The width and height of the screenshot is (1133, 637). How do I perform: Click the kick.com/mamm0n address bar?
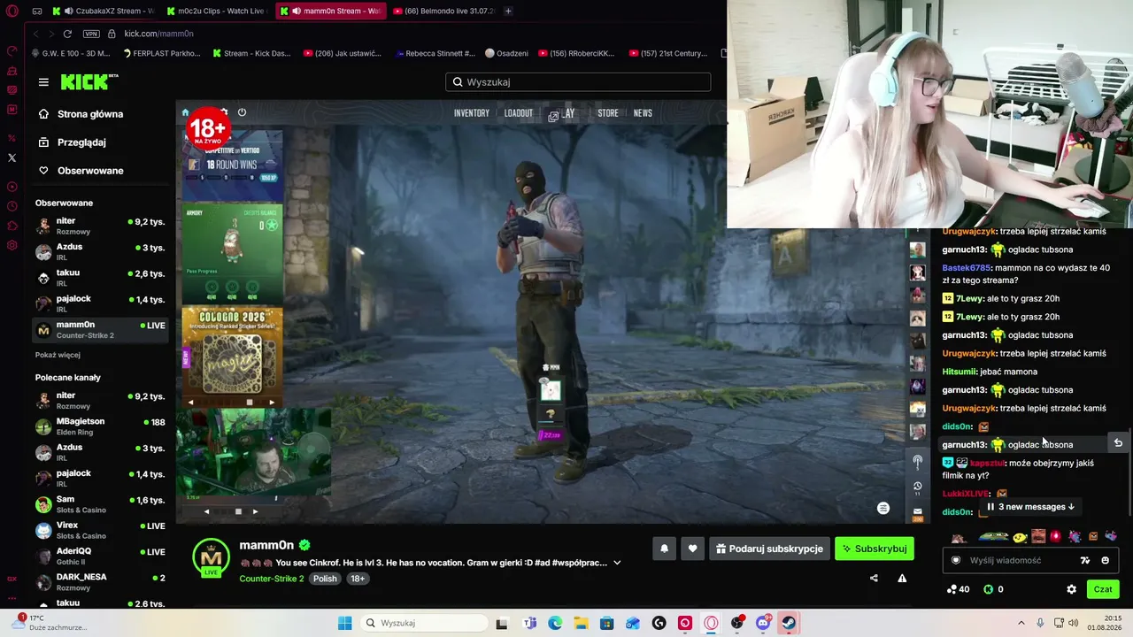click(x=159, y=34)
